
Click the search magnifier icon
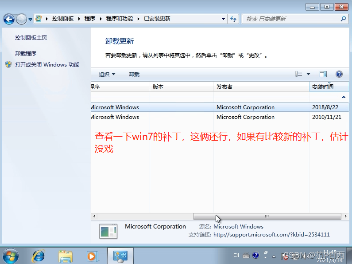[x=343, y=19]
